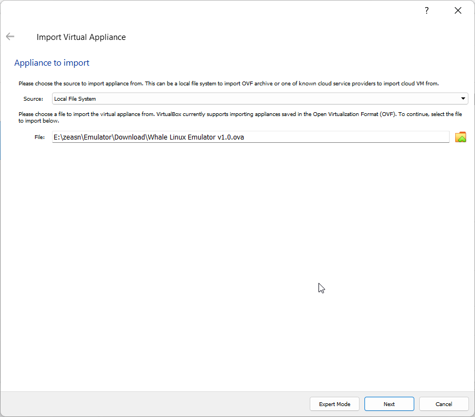Click the File: label
475x417 pixels.
(40, 137)
